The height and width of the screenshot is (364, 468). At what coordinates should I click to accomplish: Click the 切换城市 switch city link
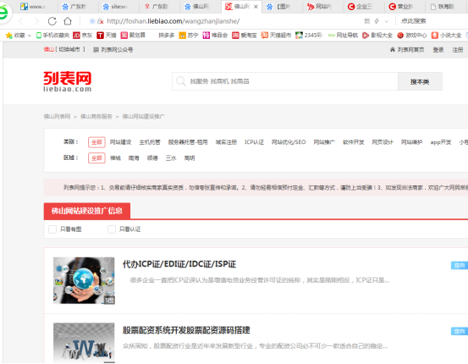coord(69,49)
